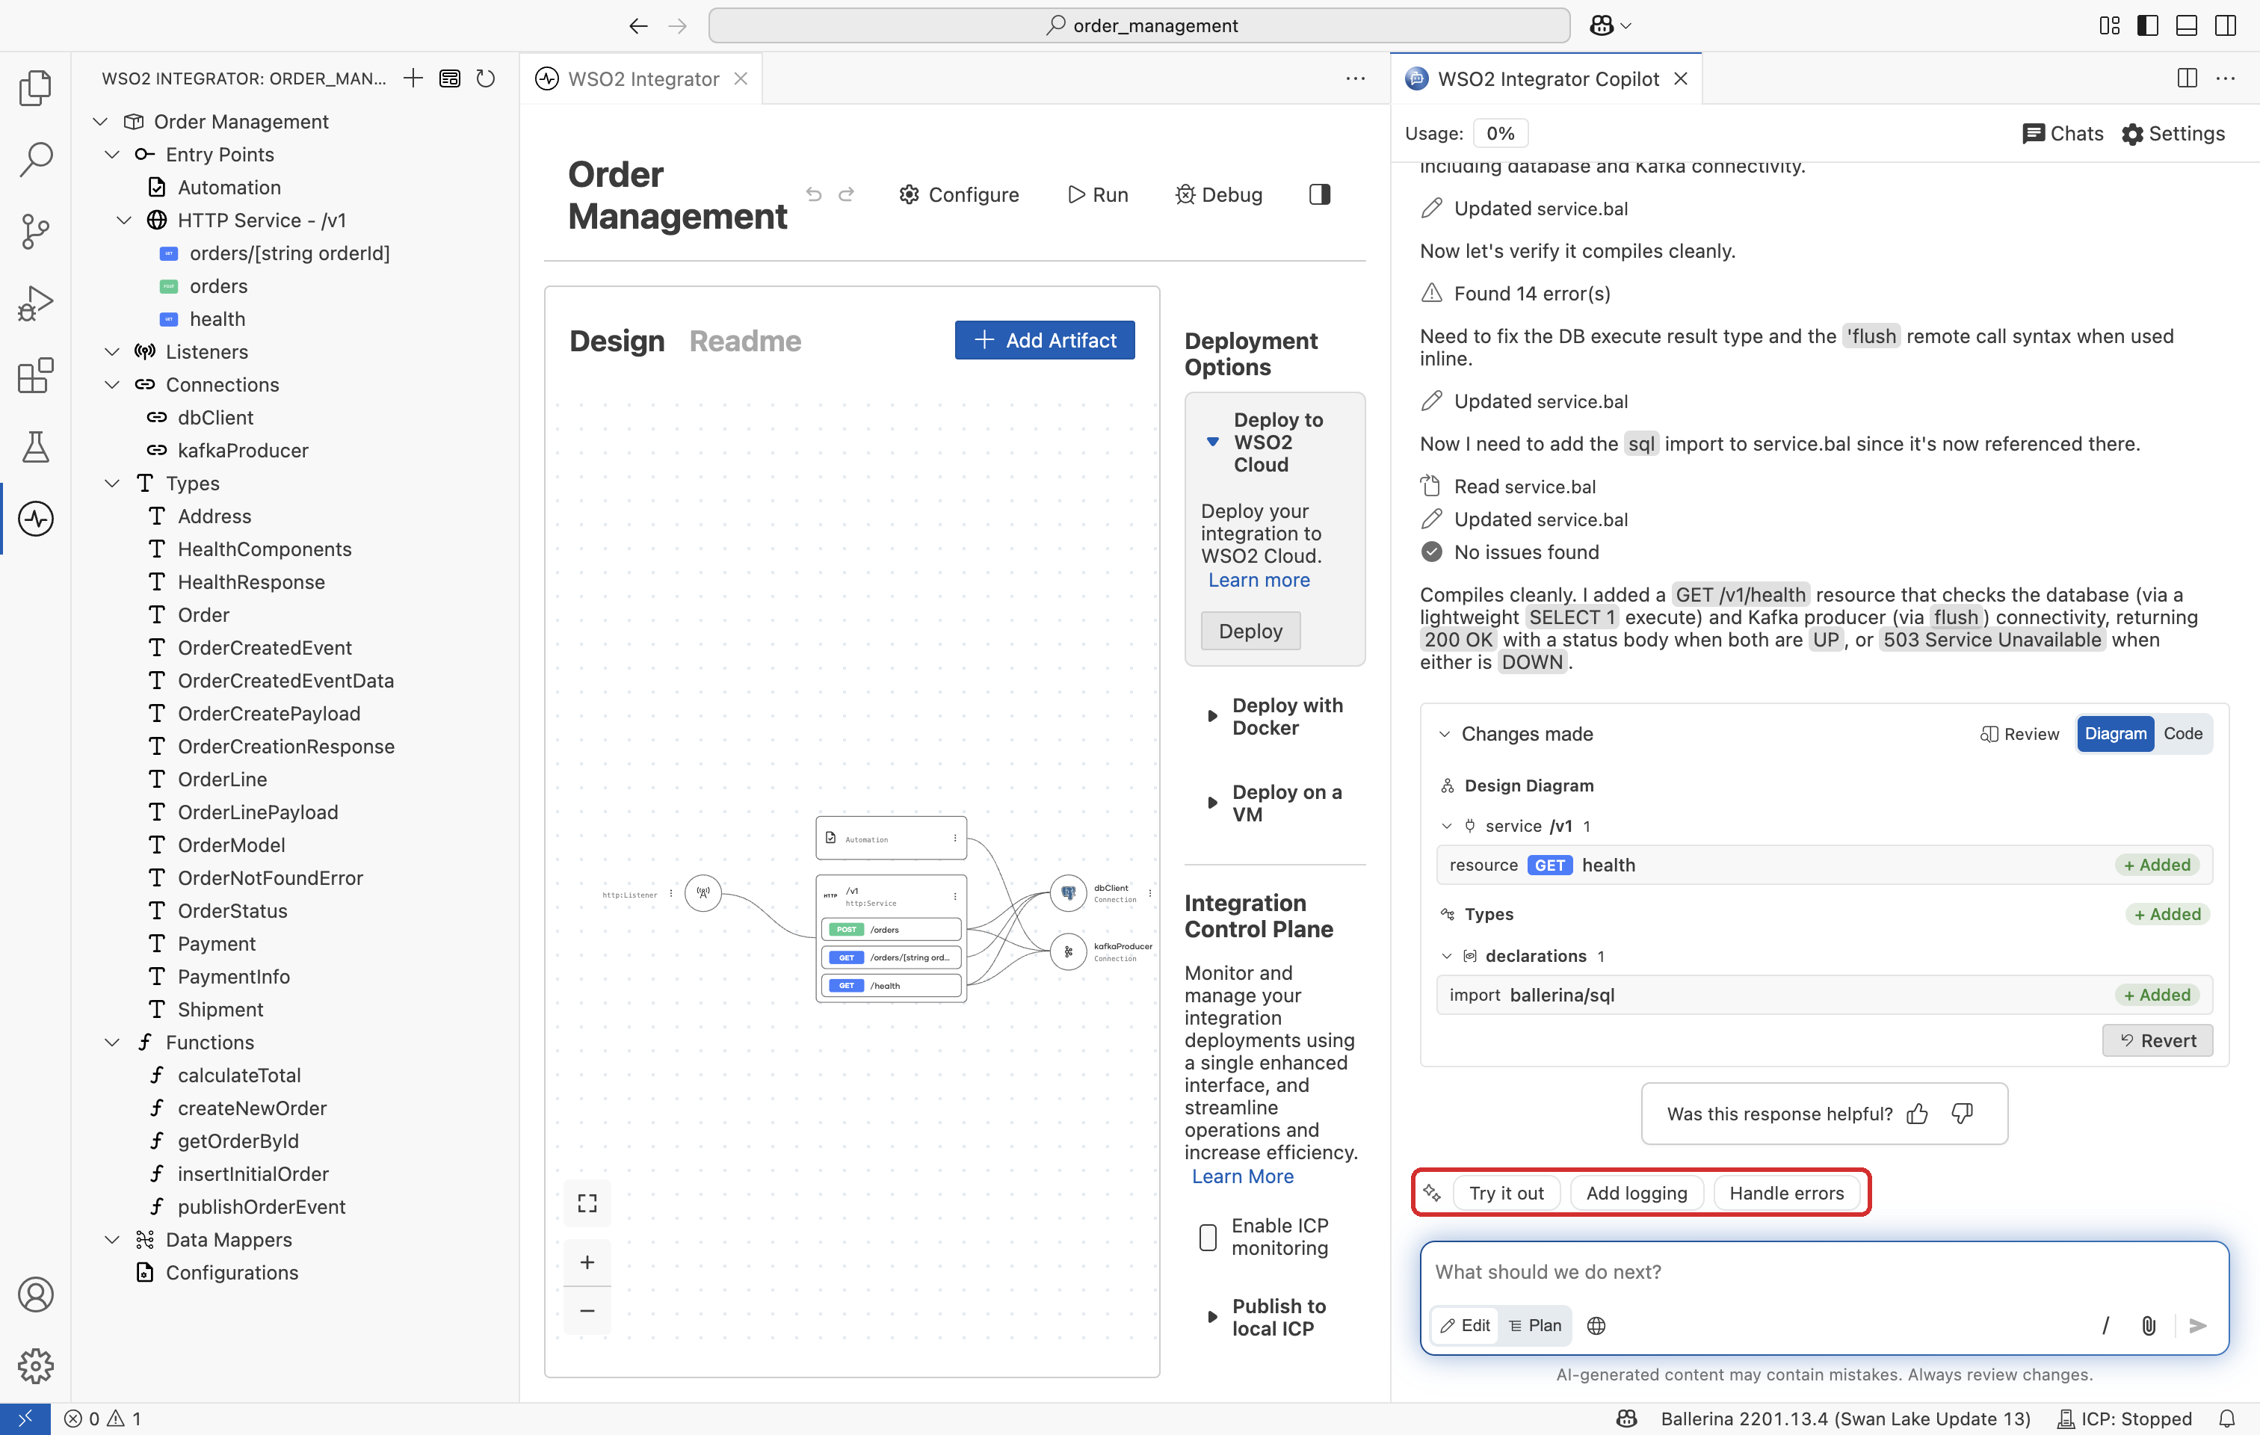Screen dimensions: 2260x1435
Task: Click the Revert button
Action: coord(2157,1040)
